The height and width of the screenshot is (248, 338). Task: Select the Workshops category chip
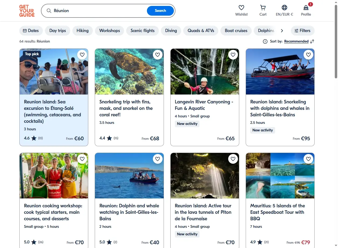[110, 30]
